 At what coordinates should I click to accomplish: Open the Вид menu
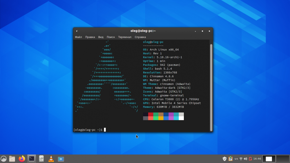(x=101, y=37)
